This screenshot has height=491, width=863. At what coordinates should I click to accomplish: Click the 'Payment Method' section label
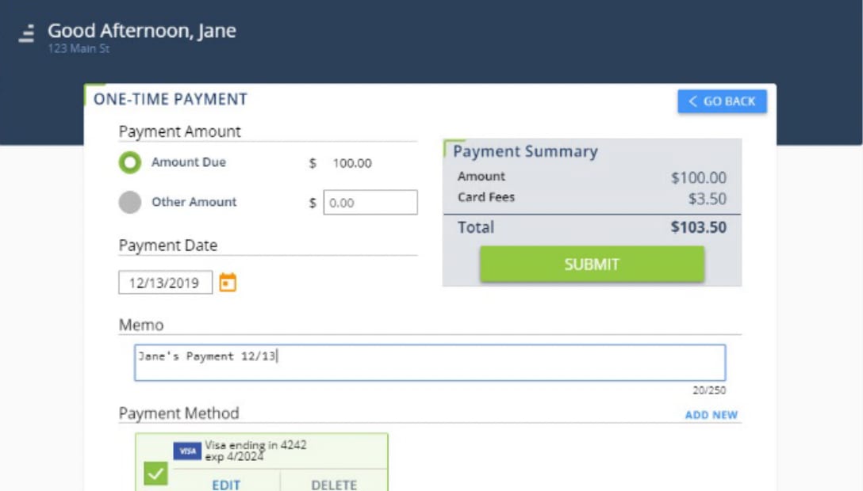179,413
